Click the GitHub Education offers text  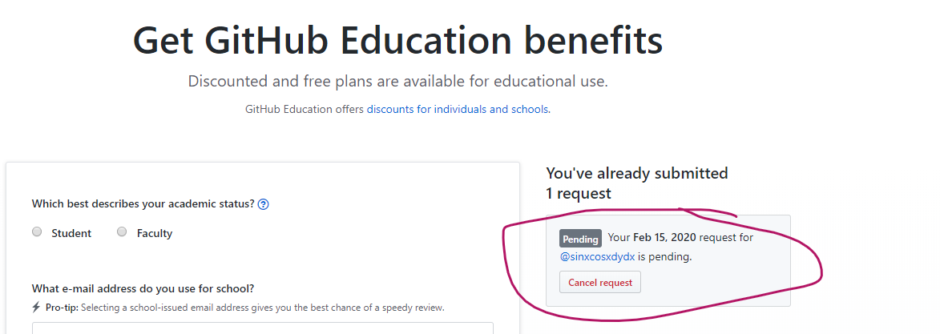305,109
